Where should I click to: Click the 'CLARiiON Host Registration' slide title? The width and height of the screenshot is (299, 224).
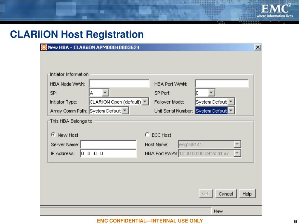coord(77,34)
